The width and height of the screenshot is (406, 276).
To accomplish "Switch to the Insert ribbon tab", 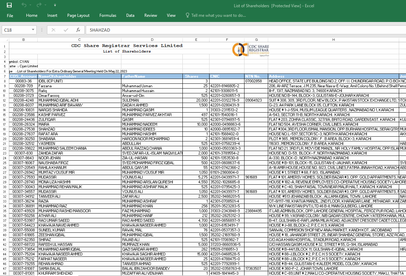I will (52, 15).
